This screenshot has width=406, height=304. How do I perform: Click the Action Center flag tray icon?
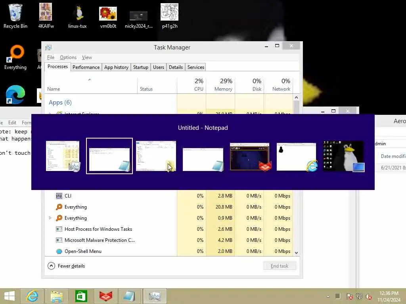coord(350,296)
